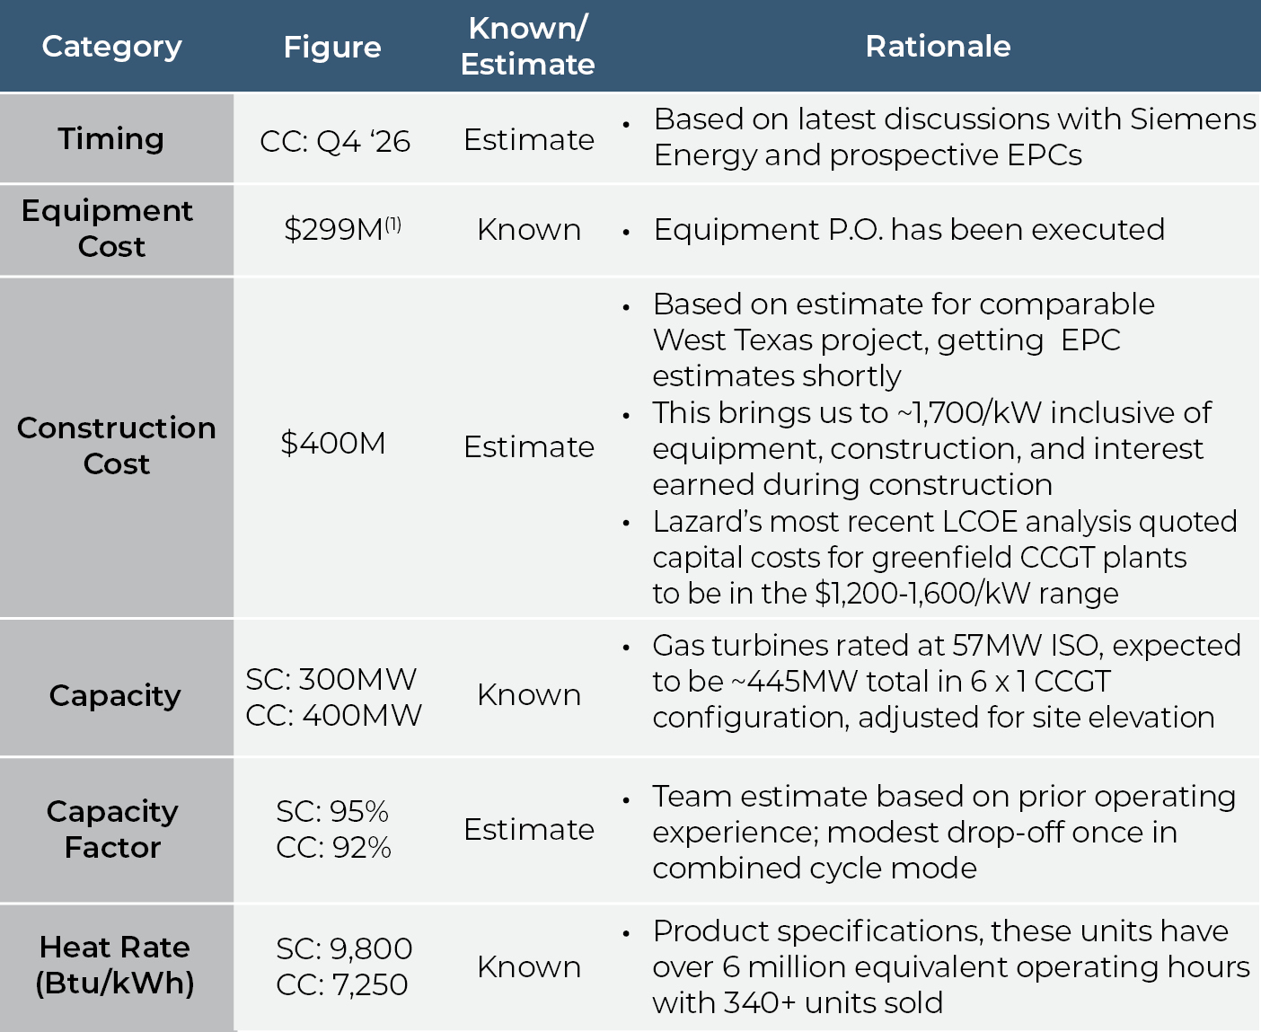Click the Lazard's LCOE analysis bullet text
The width and height of the screenshot is (1261, 1032).
[943, 557]
